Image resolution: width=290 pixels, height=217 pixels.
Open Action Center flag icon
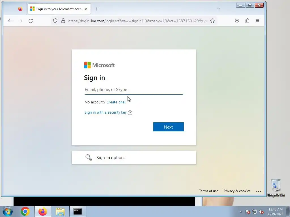pyautogui.click(x=248, y=212)
